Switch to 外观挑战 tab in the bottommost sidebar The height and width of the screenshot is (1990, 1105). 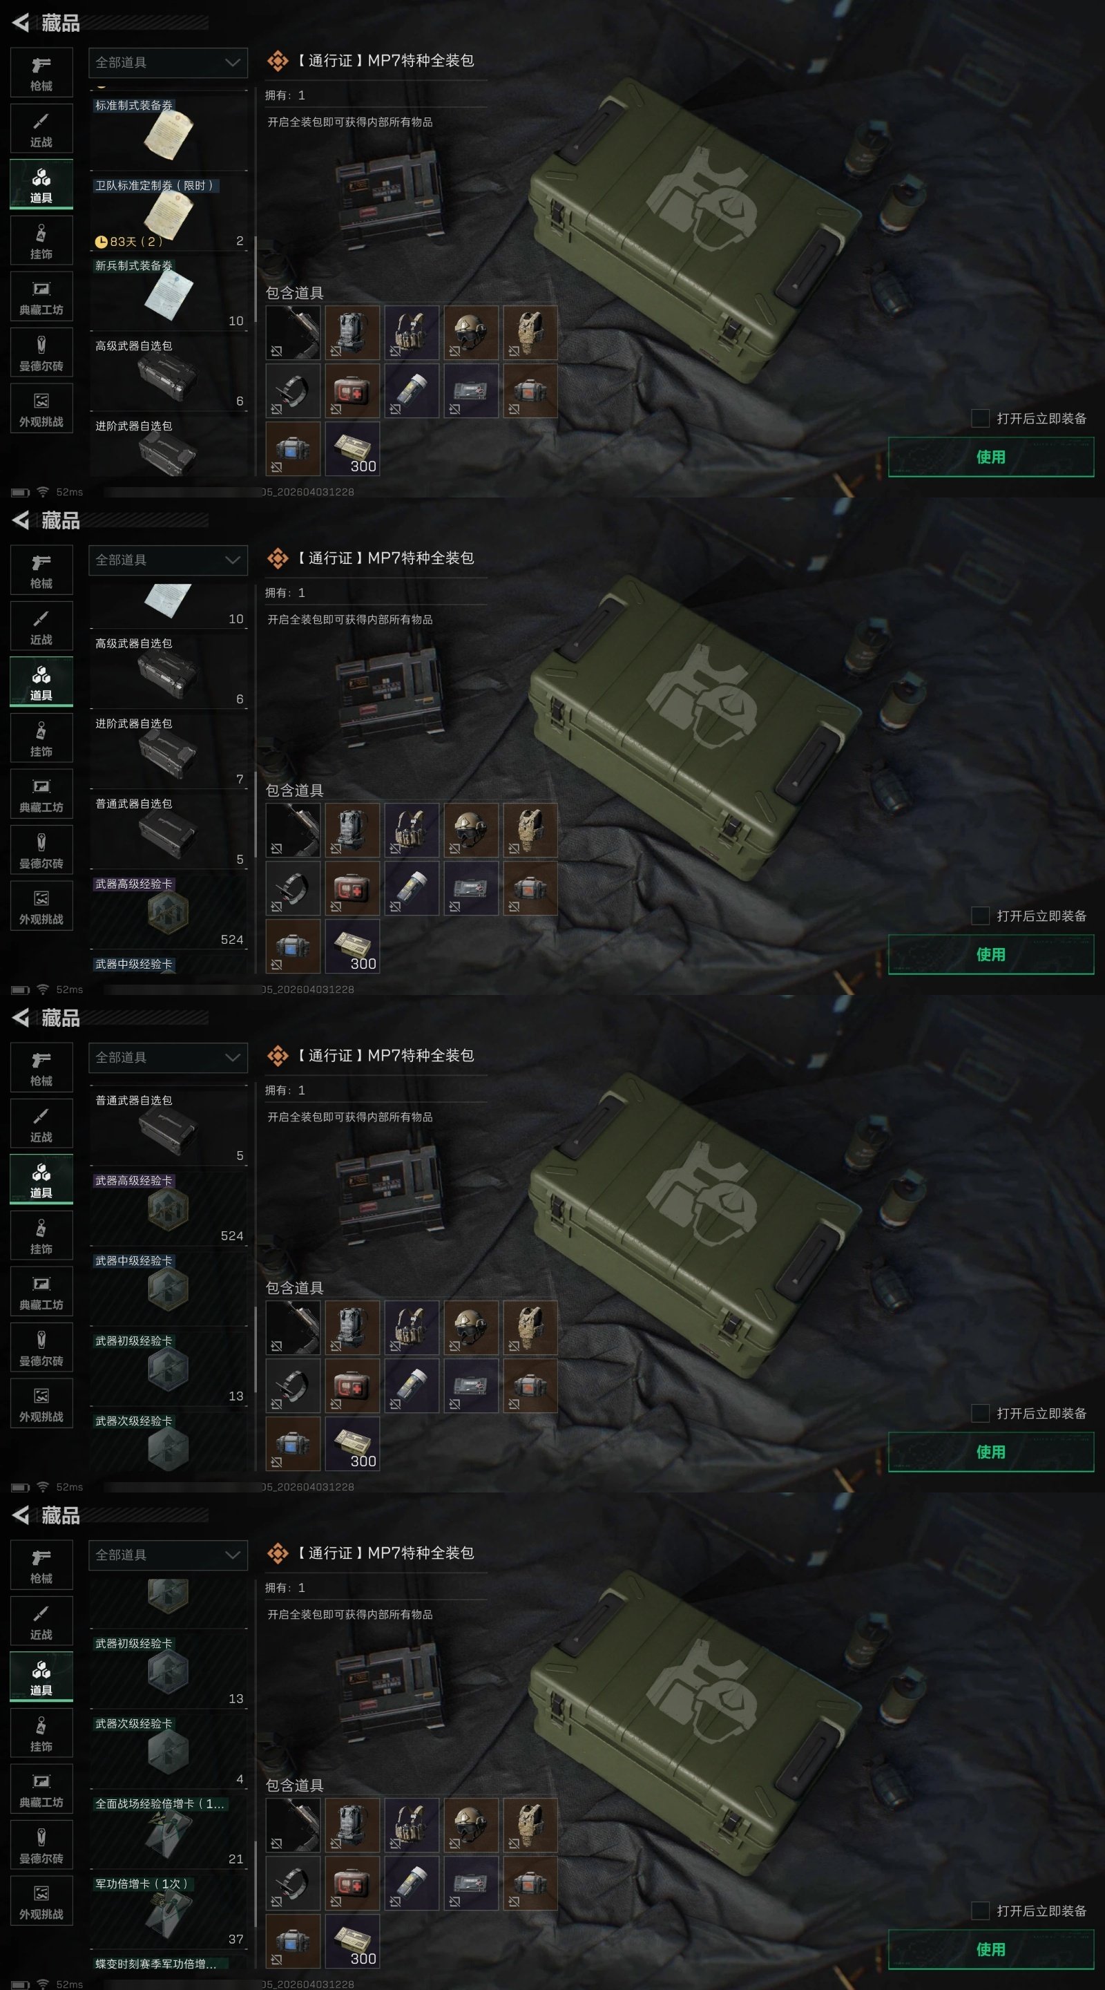tap(41, 1901)
